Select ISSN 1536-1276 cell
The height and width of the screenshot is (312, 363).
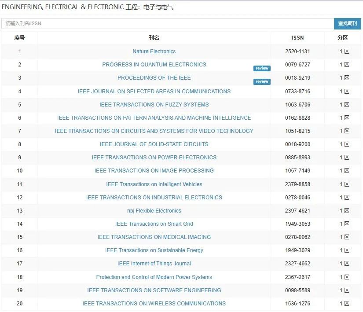(x=297, y=304)
